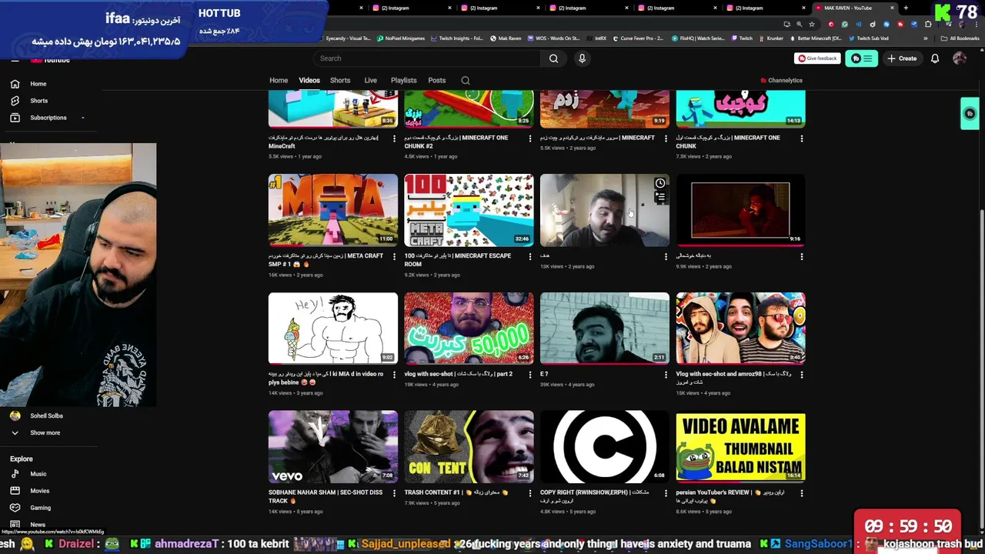Click the YouTube search input field
Viewport: 985px width, 554px height.
click(x=427, y=58)
